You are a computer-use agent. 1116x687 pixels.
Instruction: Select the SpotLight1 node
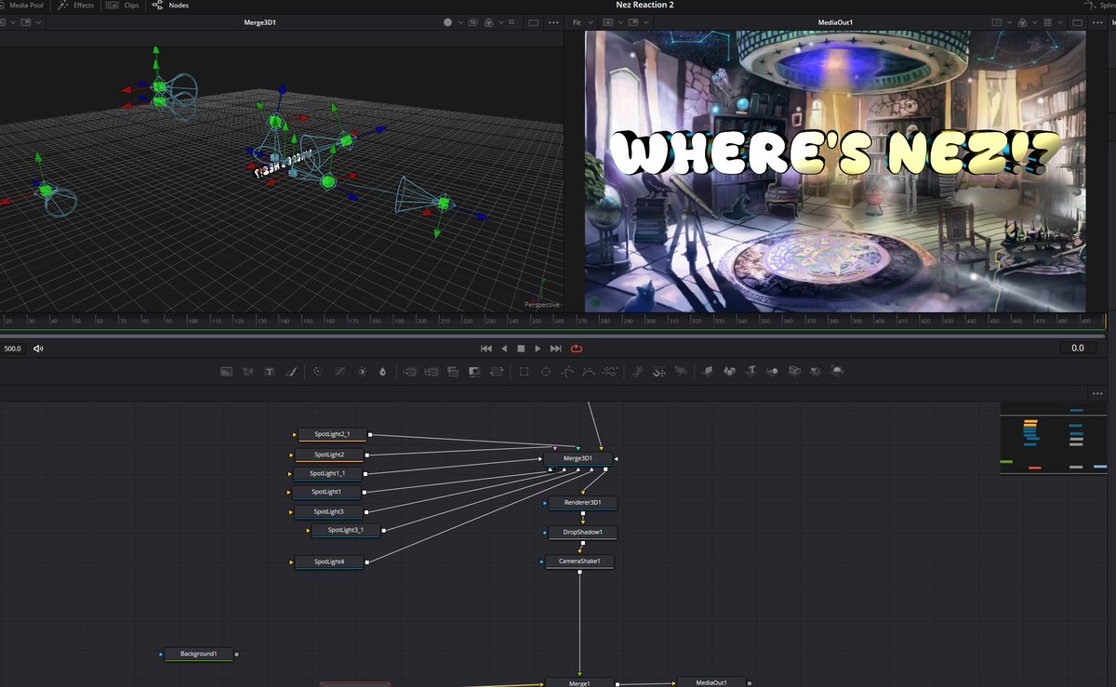coord(326,492)
